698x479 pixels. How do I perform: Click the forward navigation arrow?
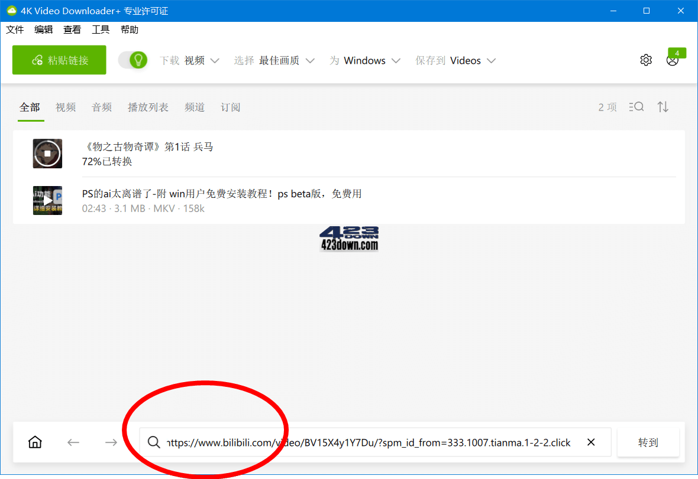(110, 442)
